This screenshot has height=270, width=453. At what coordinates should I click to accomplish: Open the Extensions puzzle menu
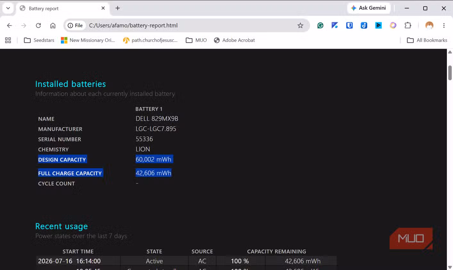408,26
